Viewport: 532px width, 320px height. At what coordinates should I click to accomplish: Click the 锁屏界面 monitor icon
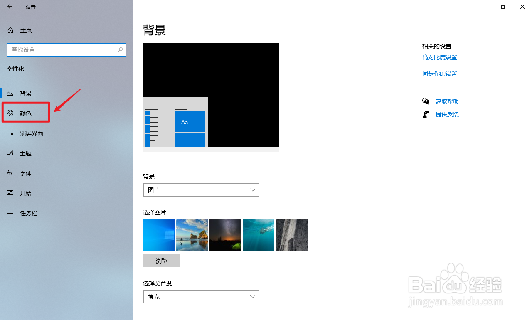click(10, 133)
